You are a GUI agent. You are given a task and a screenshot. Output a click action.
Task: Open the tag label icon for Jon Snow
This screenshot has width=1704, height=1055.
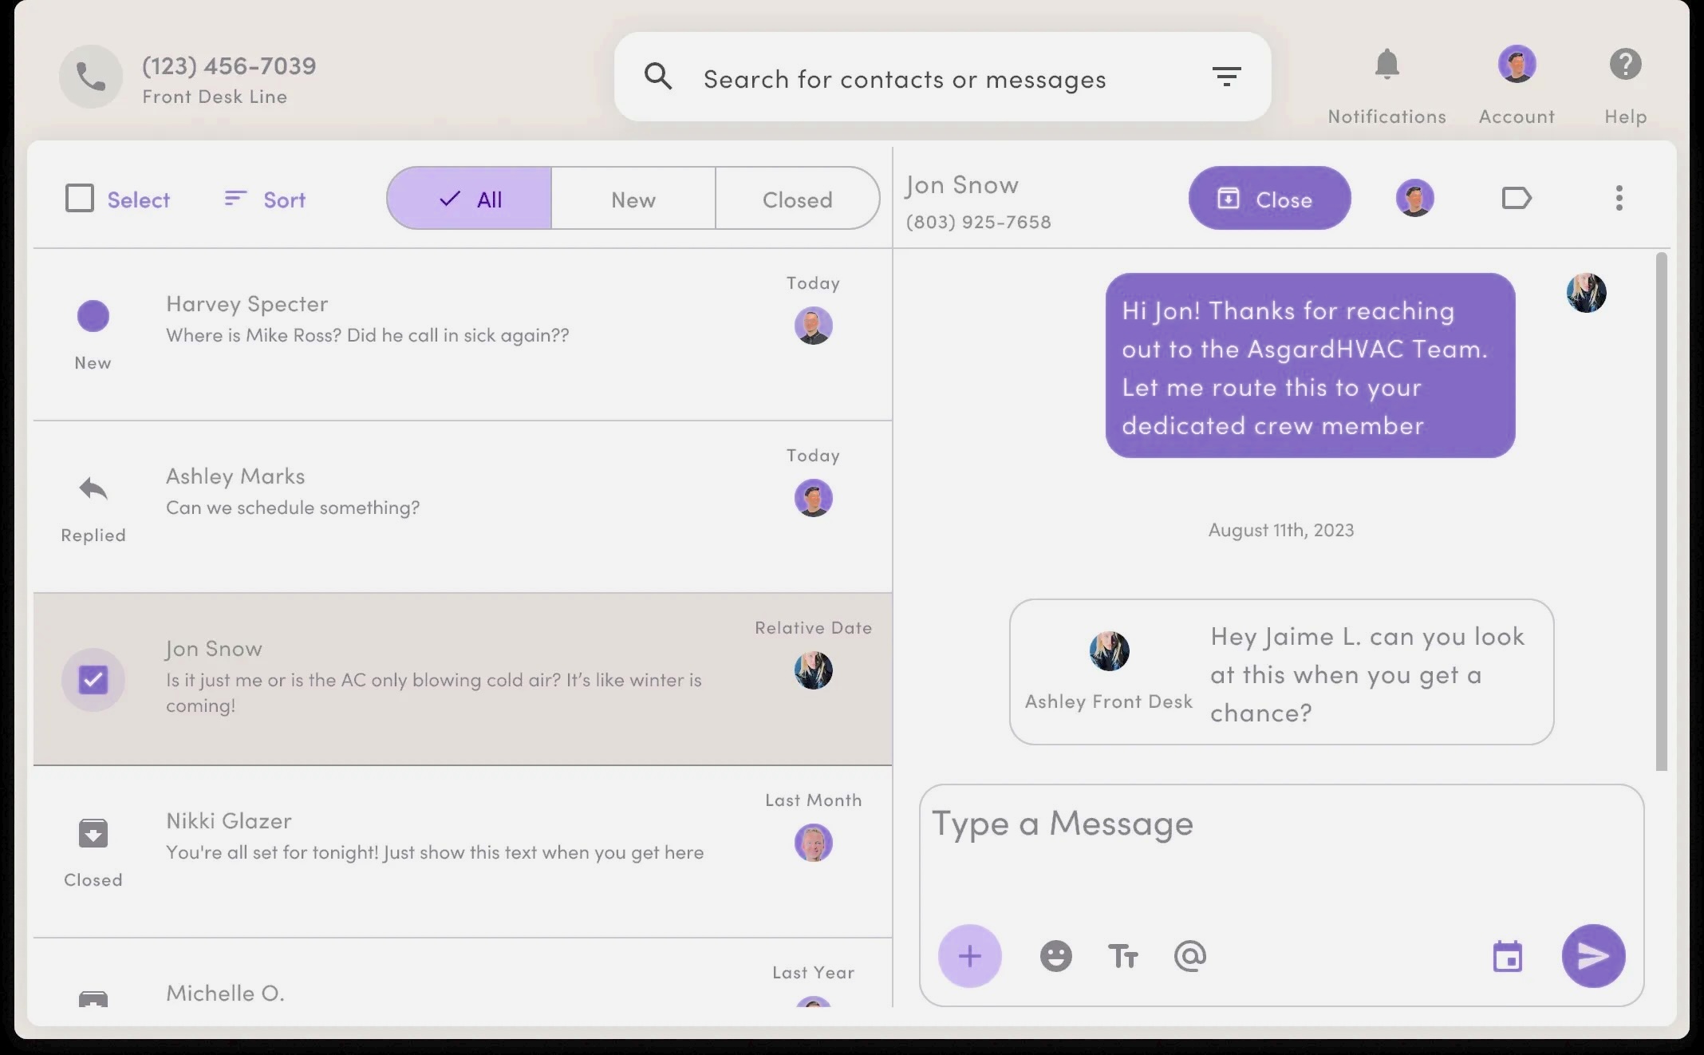tap(1517, 198)
